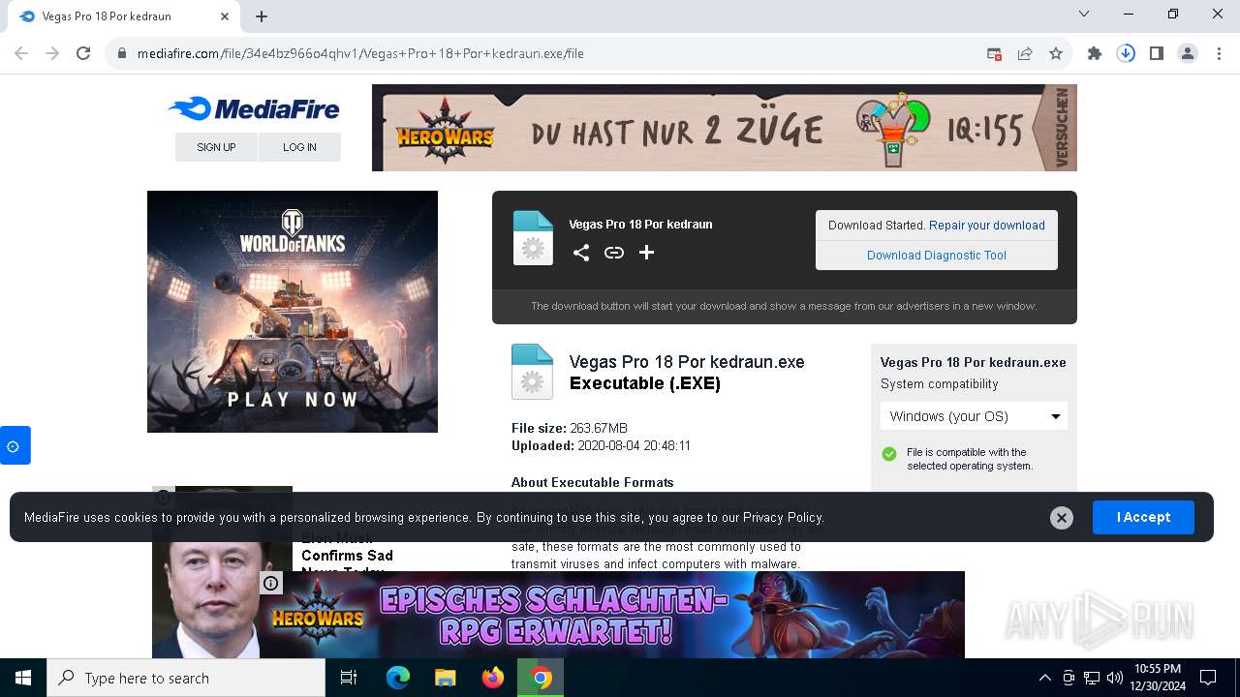Open the Chrome three-dot menu

[1219, 53]
